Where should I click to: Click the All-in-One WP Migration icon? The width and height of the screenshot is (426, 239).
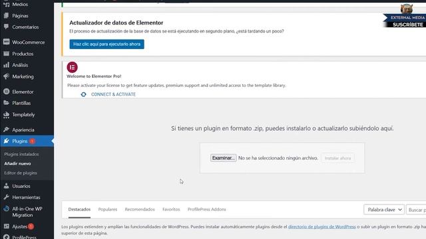(6, 208)
